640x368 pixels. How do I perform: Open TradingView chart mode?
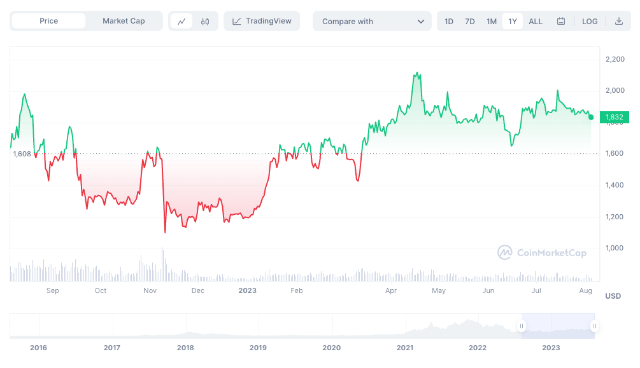point(262,21)
